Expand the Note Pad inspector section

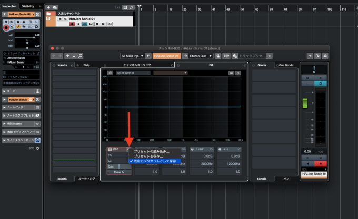pos(4,107)
